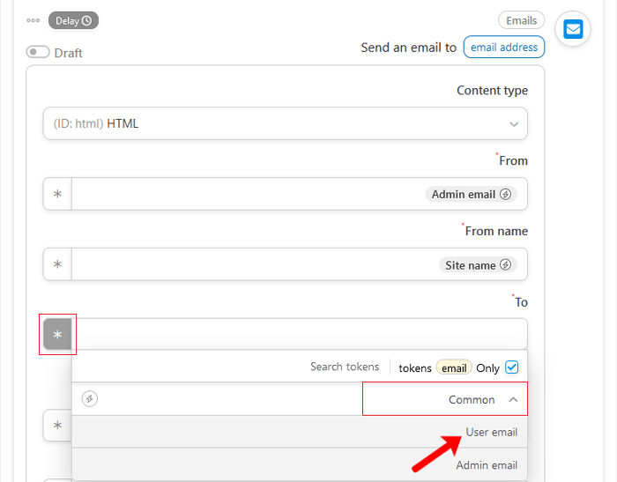The height and width of the screenshot is (482, 617).
Task: Click the asterisk button beside From name
Action: tap(57, 264)
